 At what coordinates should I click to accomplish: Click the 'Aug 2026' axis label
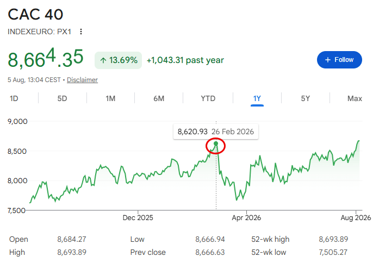[356, 217]
